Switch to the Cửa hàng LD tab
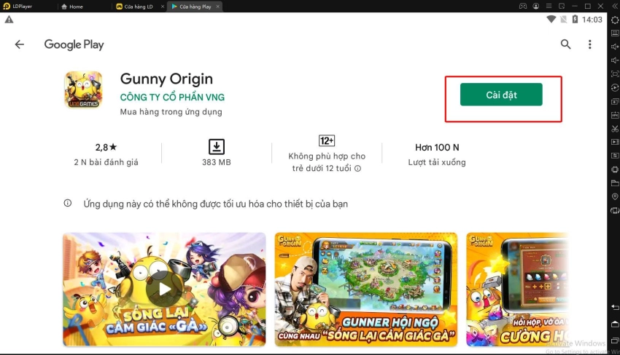Screen dimensions: 620x355 pos(134,7)
